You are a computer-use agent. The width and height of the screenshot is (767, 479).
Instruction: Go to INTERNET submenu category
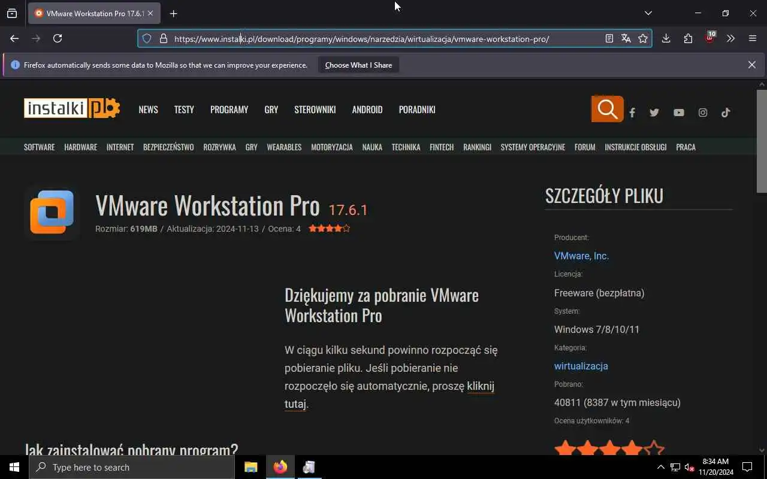coord(120,147)
